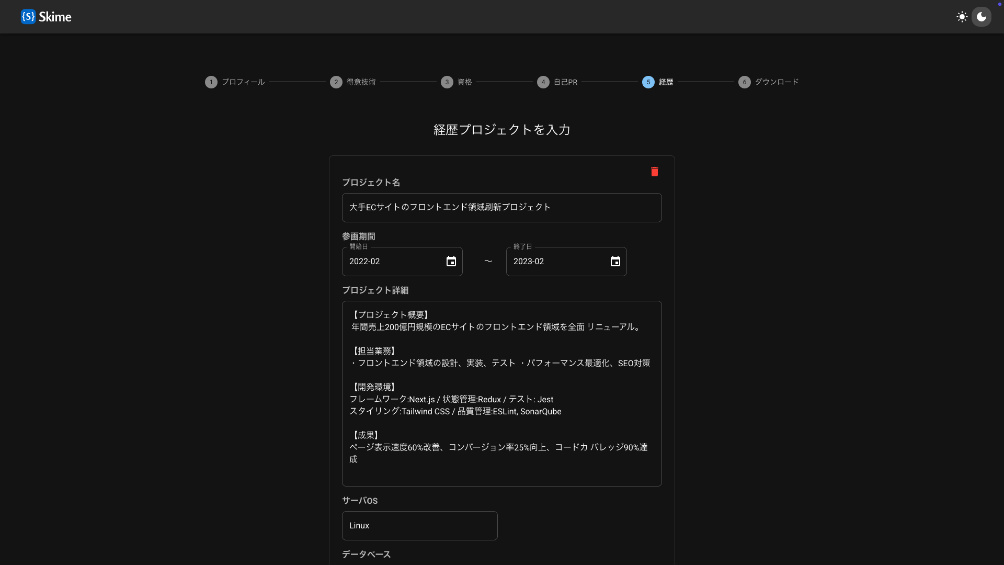1004x565 pixels.
Task: Click the プロジェクト名 input field
Action: (x=501, y=208)
